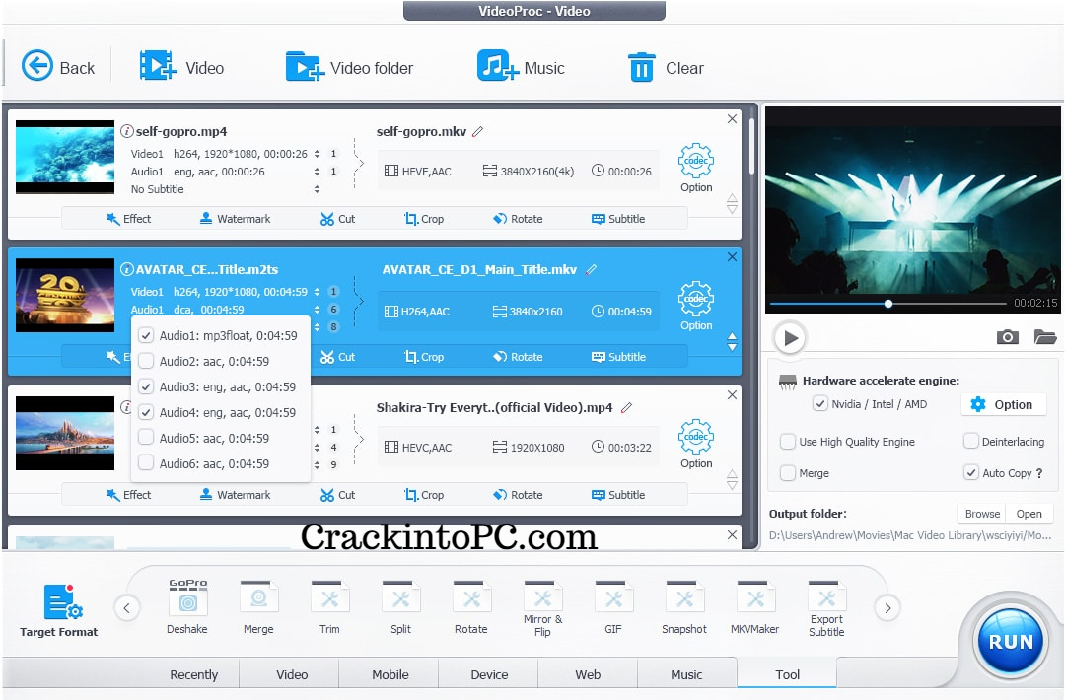Screen dimensions: 1065x700
Task: Move the AVATAR item using its order arrows
Action: coord(732,341)
